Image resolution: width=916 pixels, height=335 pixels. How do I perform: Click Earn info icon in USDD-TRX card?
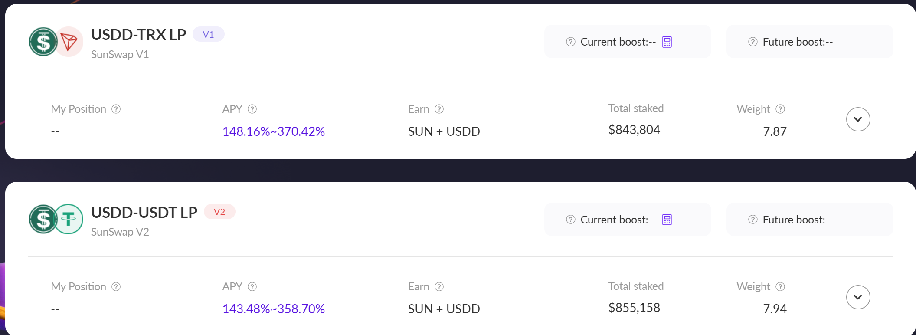coord(439,109)
